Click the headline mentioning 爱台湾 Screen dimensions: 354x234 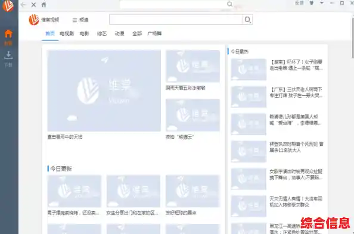tap(296, 120)
